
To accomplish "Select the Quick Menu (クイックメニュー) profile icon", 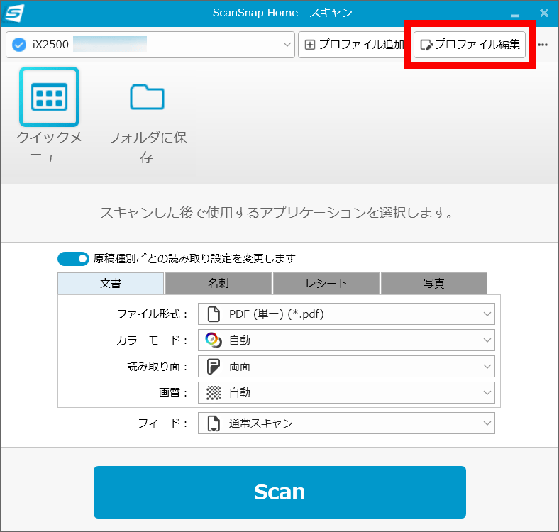I will 49,97.
